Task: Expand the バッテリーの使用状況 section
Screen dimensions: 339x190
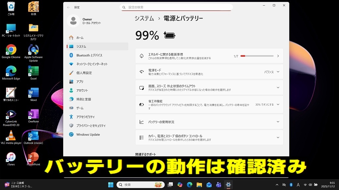Action: 208,122
